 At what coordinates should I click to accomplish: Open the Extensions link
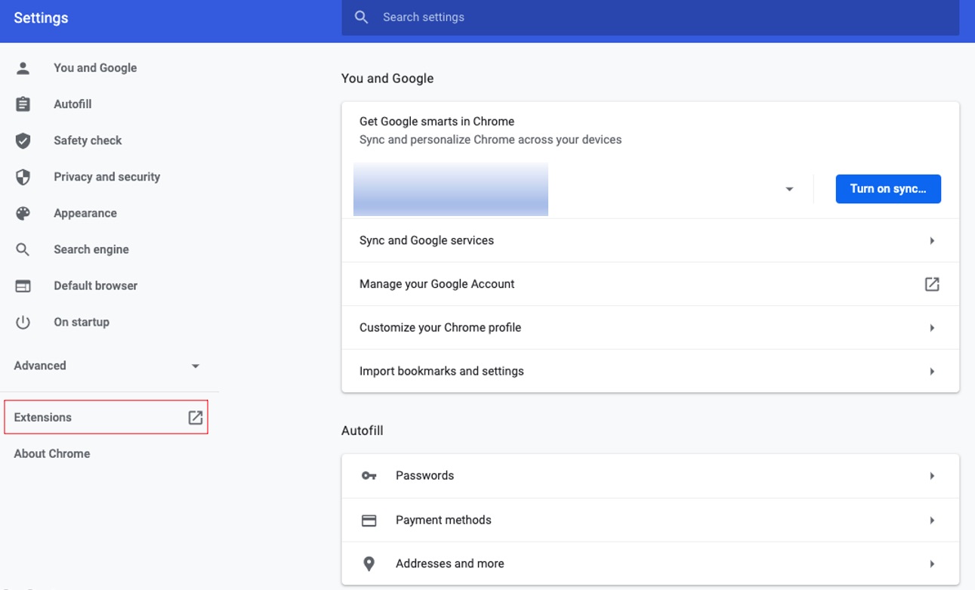[x=106, y=417]
